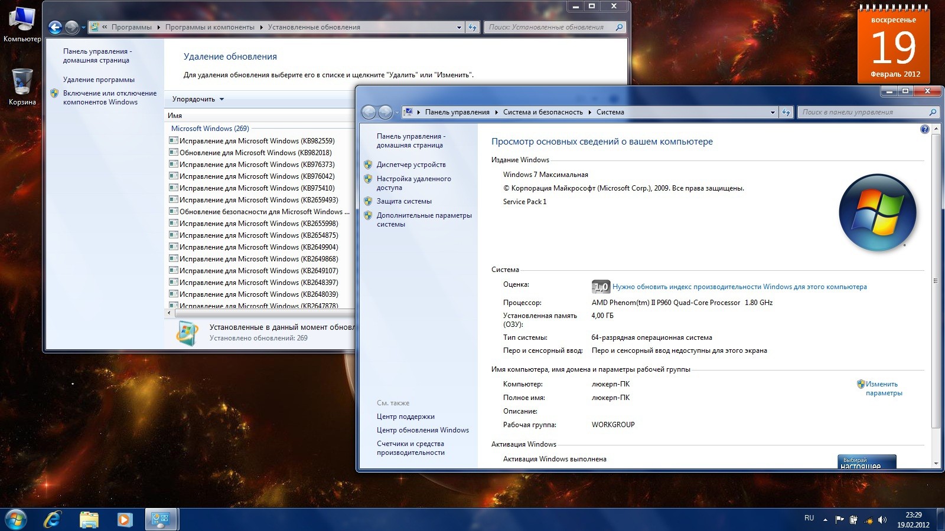Open the Action Center flag tray icon
The width and height of the screenshot is (945, 531).
click(839, 520)
